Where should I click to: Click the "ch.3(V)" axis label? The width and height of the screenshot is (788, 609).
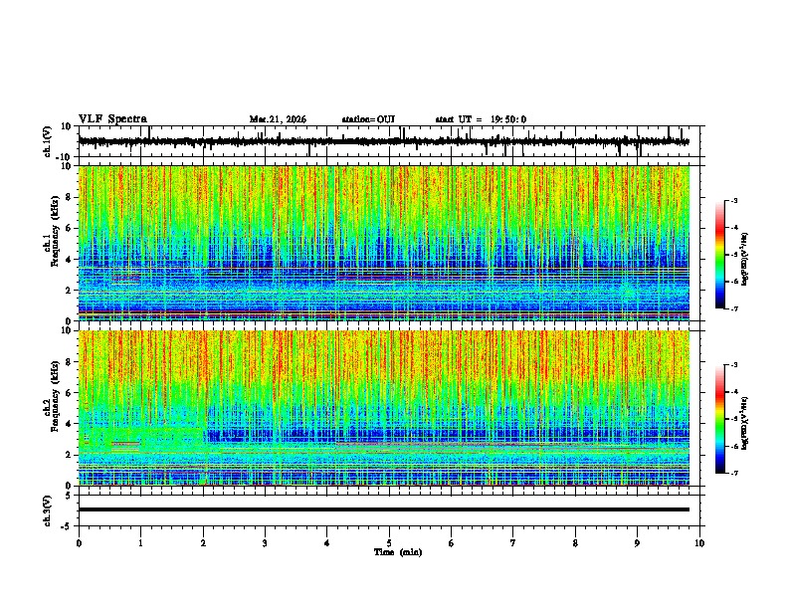(x=48, y=510)
